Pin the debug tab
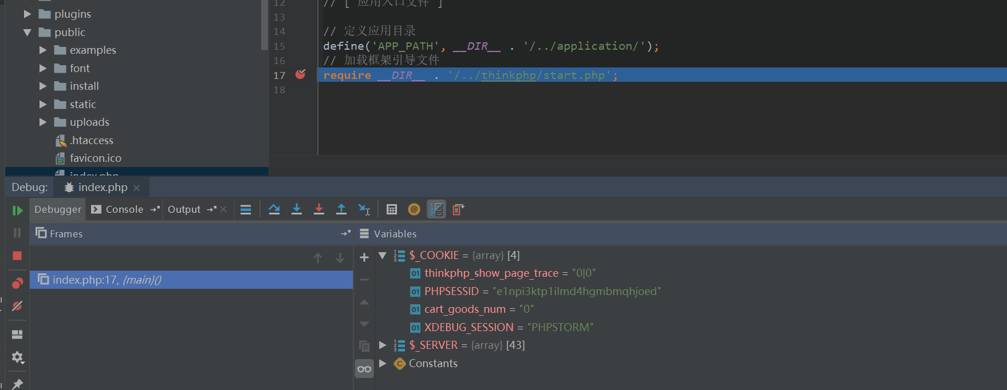Image resolution: width=1007 pixels, height=390 pixels. 17,384
